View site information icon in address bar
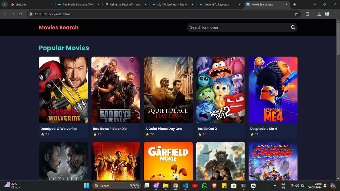This screenshot has width=340, height=191. click(x=30, y=14)
